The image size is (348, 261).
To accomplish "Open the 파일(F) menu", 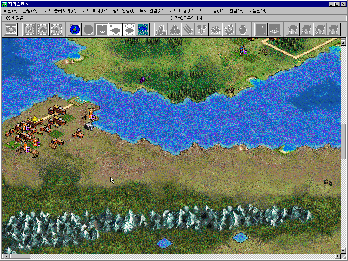I will pyautogui.click(x=11, y=11).
